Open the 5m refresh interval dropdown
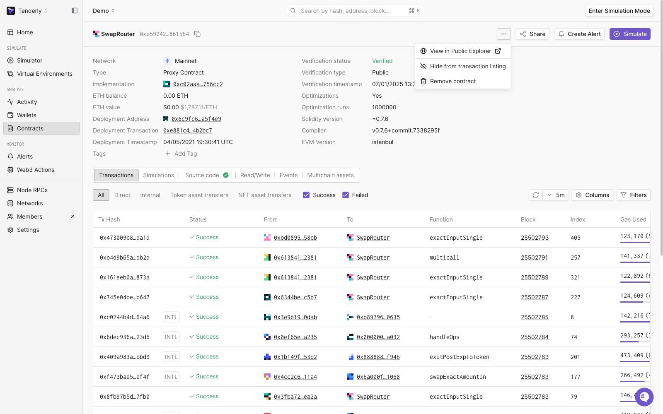 (555, 195)
